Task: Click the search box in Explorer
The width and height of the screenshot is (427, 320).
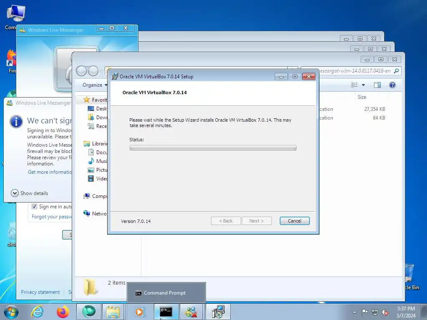Action: point(351,71)
